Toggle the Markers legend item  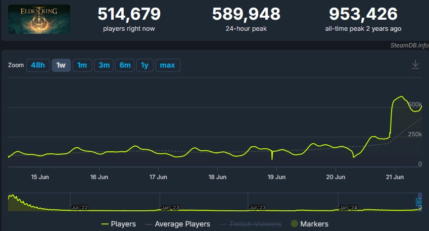[x=309, y=224]
